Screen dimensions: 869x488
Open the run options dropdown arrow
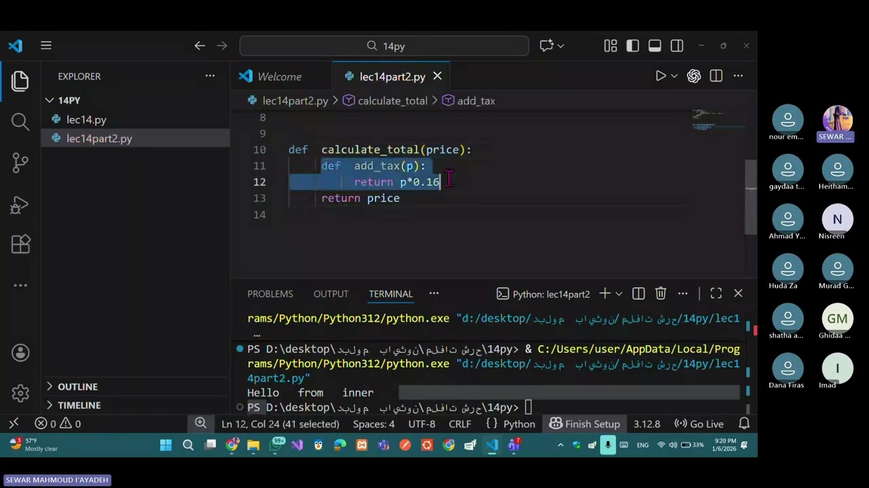tap(674, 76)
